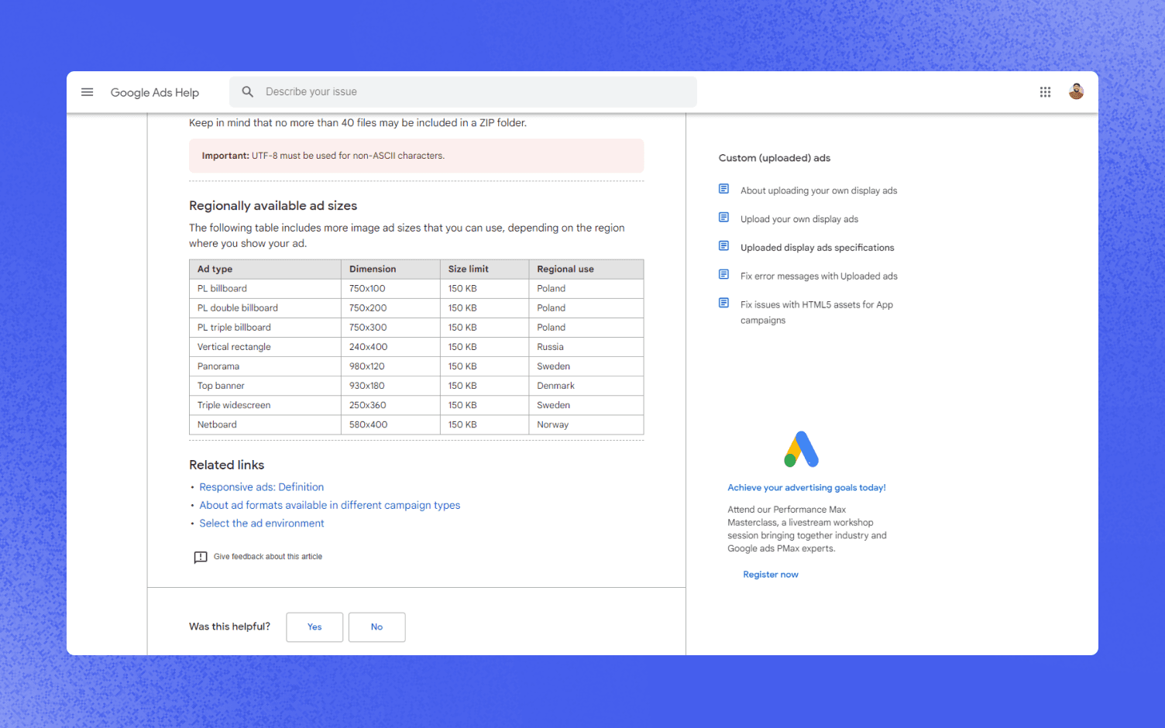Click the 'PL double billboard' cell
The height and width of the screenshot is (728, 1165).
[265, 308]
